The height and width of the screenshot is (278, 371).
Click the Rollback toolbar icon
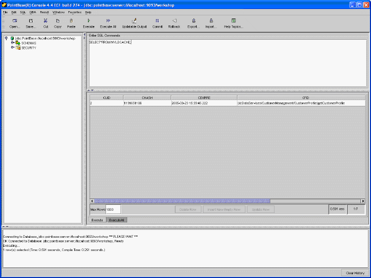tap(174, 21)
